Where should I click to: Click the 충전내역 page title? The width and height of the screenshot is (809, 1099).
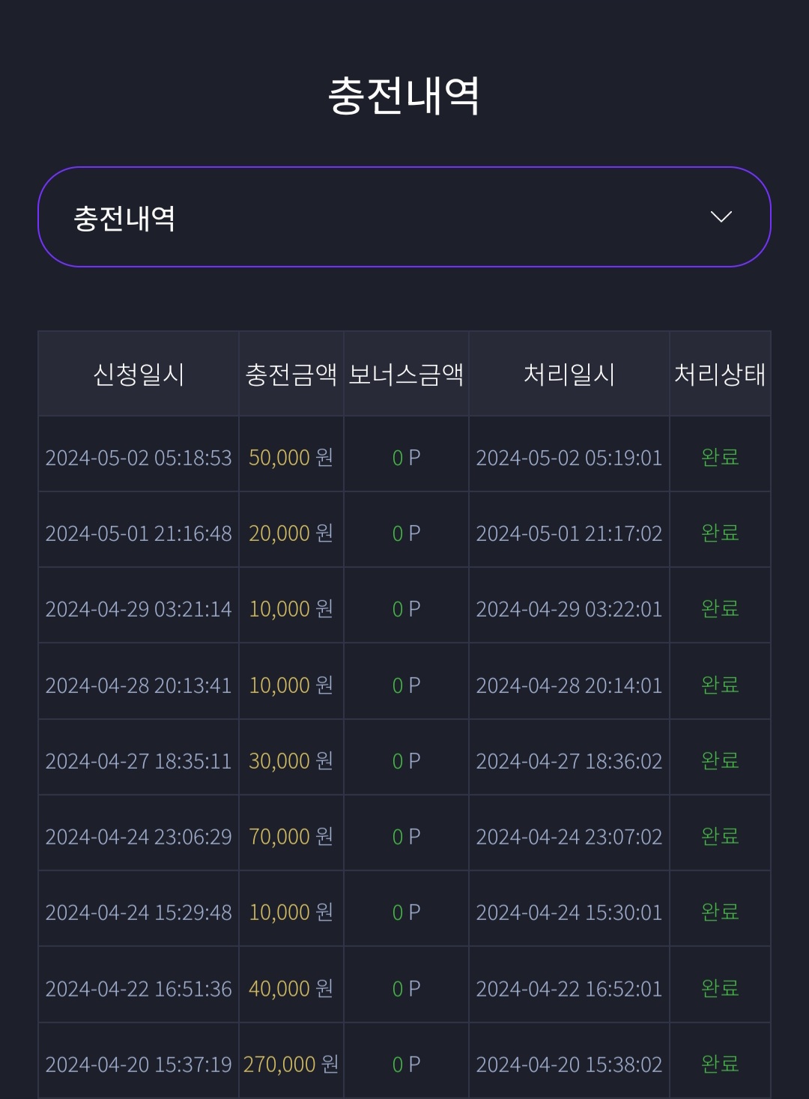[404, 96]
